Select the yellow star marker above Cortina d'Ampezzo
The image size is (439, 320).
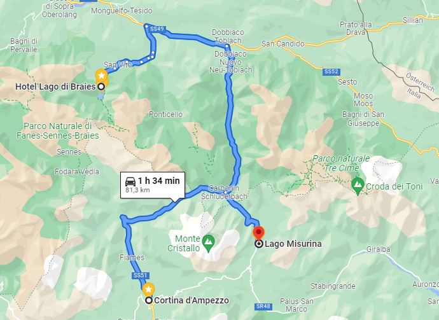tap(148, 289)
